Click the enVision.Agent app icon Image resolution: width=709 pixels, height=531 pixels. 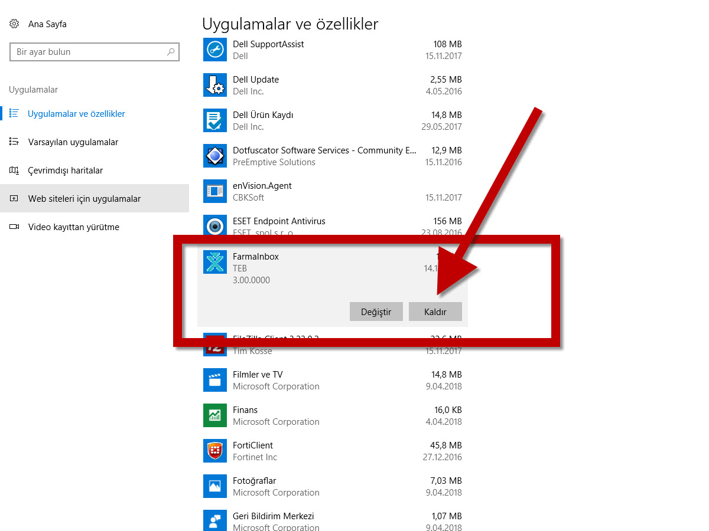pos(215,191)
